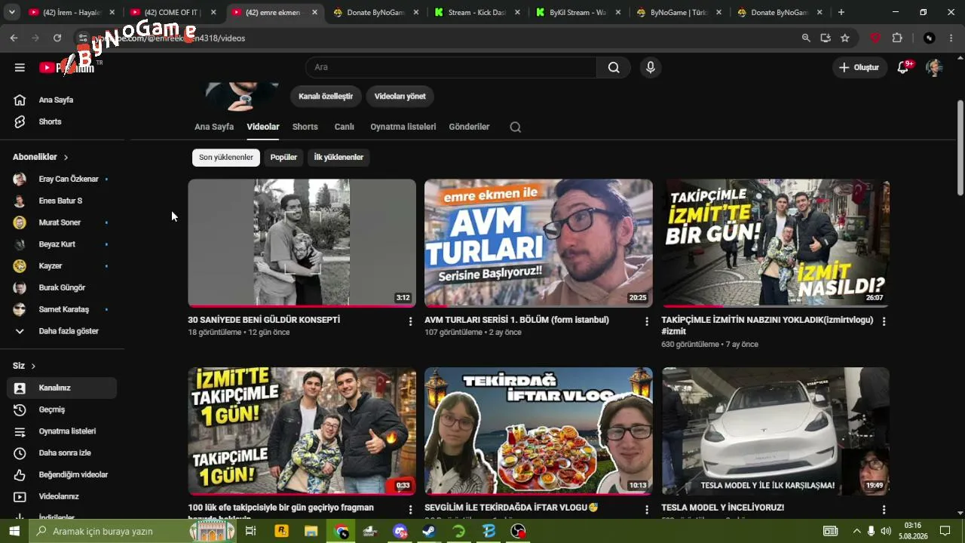Switch to the channel Ana Sayfa tab
This screenshot has height=543, width=965.
(x=214, y=127)
